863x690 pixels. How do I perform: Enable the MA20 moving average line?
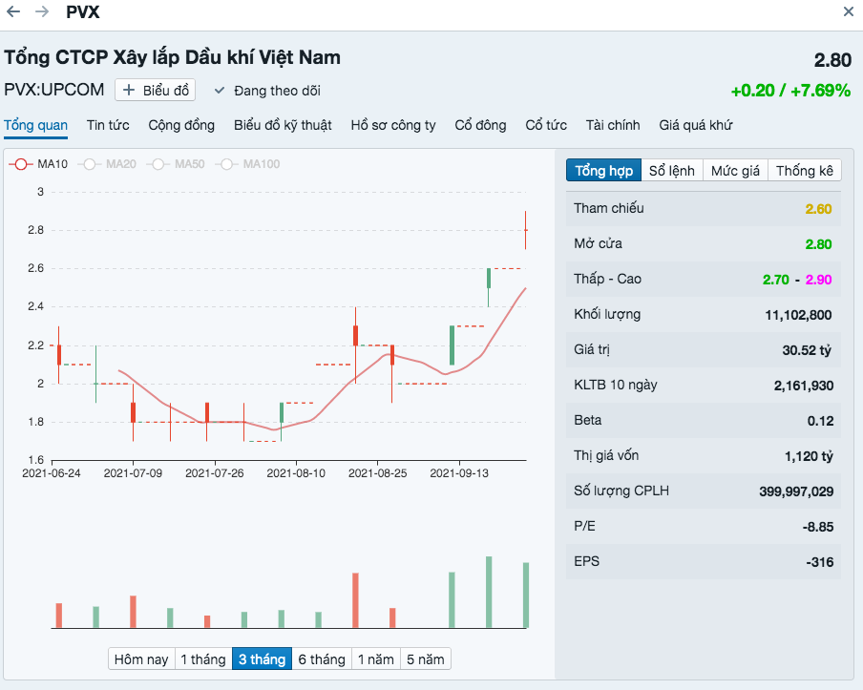[107, 164]
